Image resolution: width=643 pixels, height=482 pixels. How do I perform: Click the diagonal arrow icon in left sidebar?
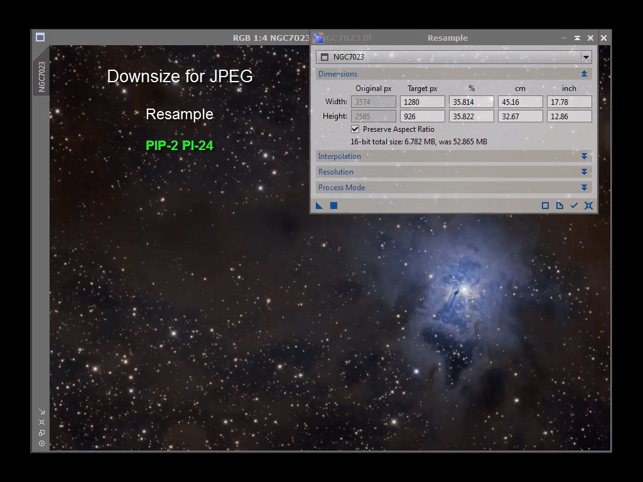tap(42, 412)
